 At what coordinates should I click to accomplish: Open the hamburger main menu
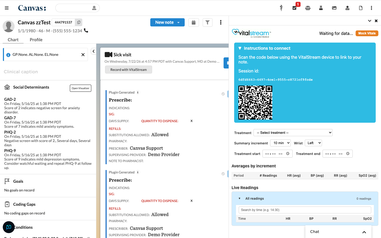7,8
